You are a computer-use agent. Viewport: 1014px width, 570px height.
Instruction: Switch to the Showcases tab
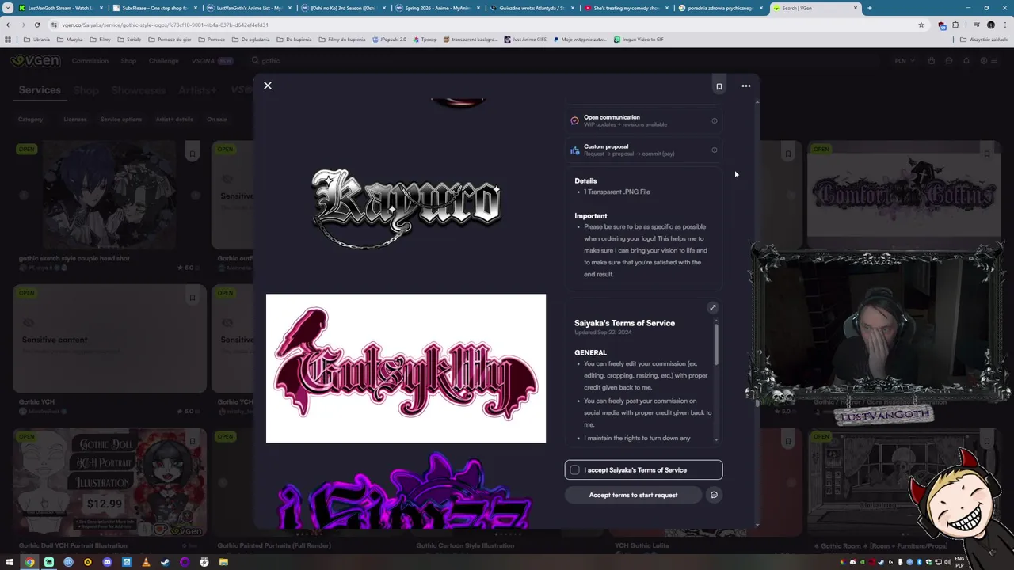pyautogui.click(x=138, y=90)
